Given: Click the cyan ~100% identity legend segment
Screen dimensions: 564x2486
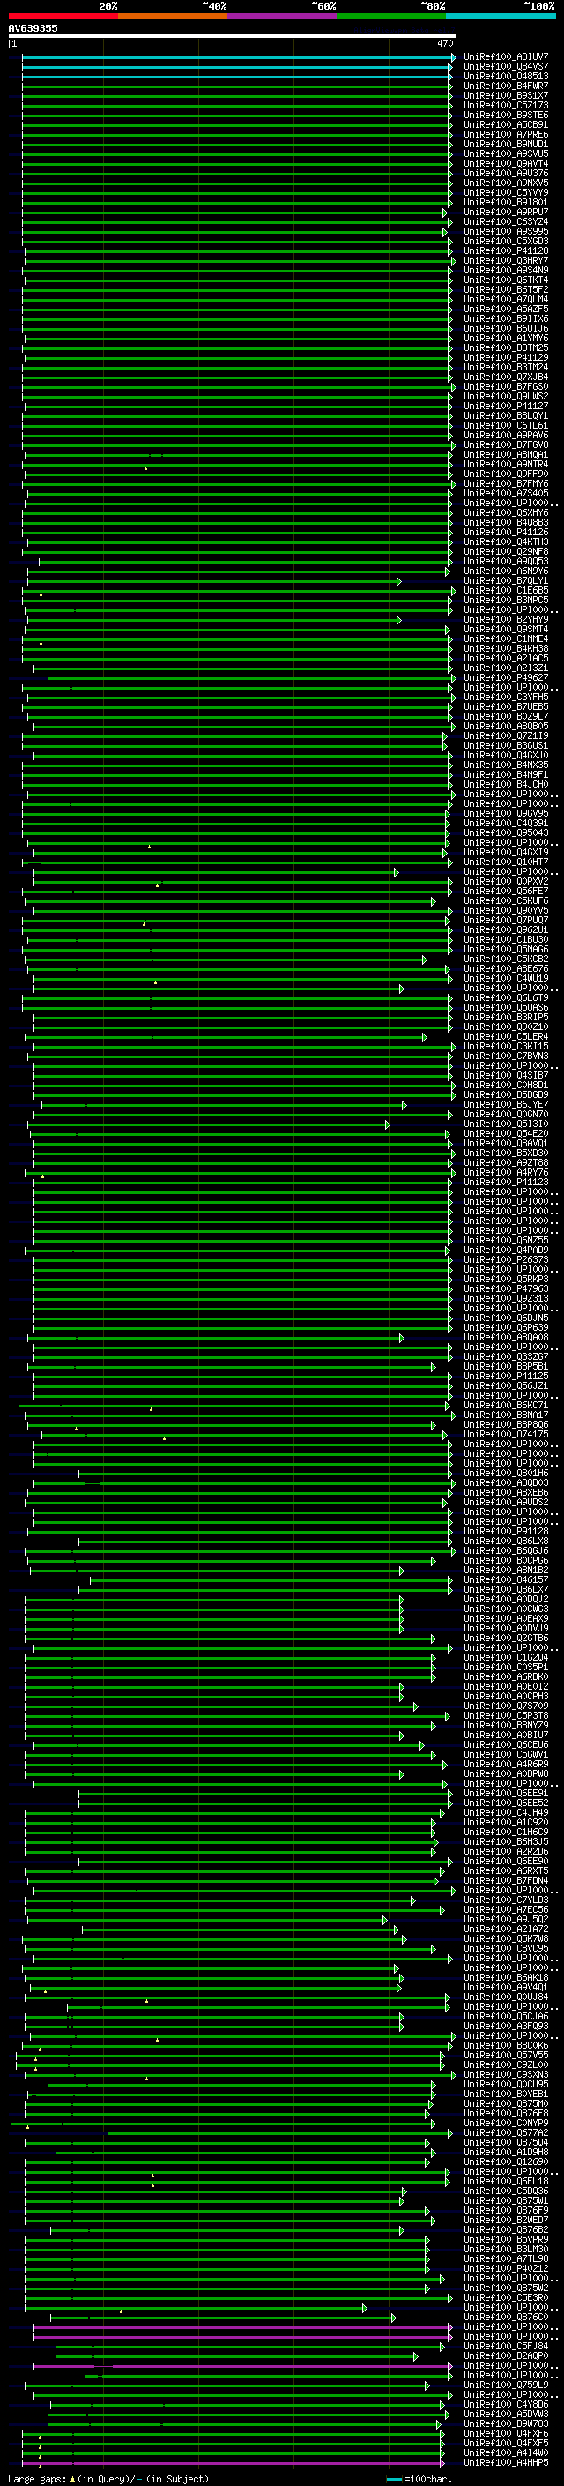Looking at the screenshot, I should [501, 16].
